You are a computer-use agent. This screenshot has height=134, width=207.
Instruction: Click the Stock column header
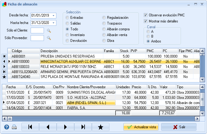click(125, 51)
